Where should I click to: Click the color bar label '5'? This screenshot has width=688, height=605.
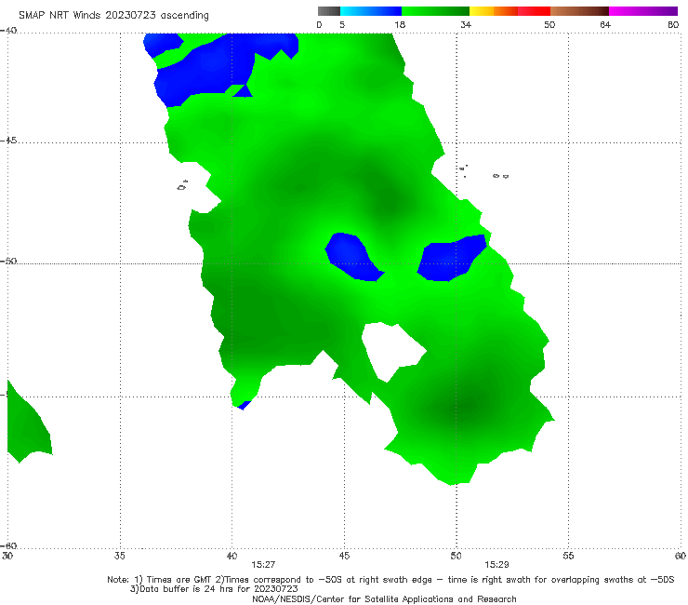pyautogui.click(x=342, y=24)
